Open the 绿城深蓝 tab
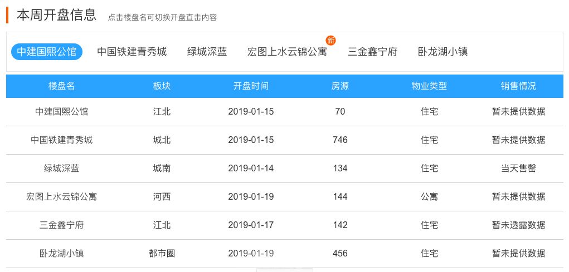 tap(207, 52)
